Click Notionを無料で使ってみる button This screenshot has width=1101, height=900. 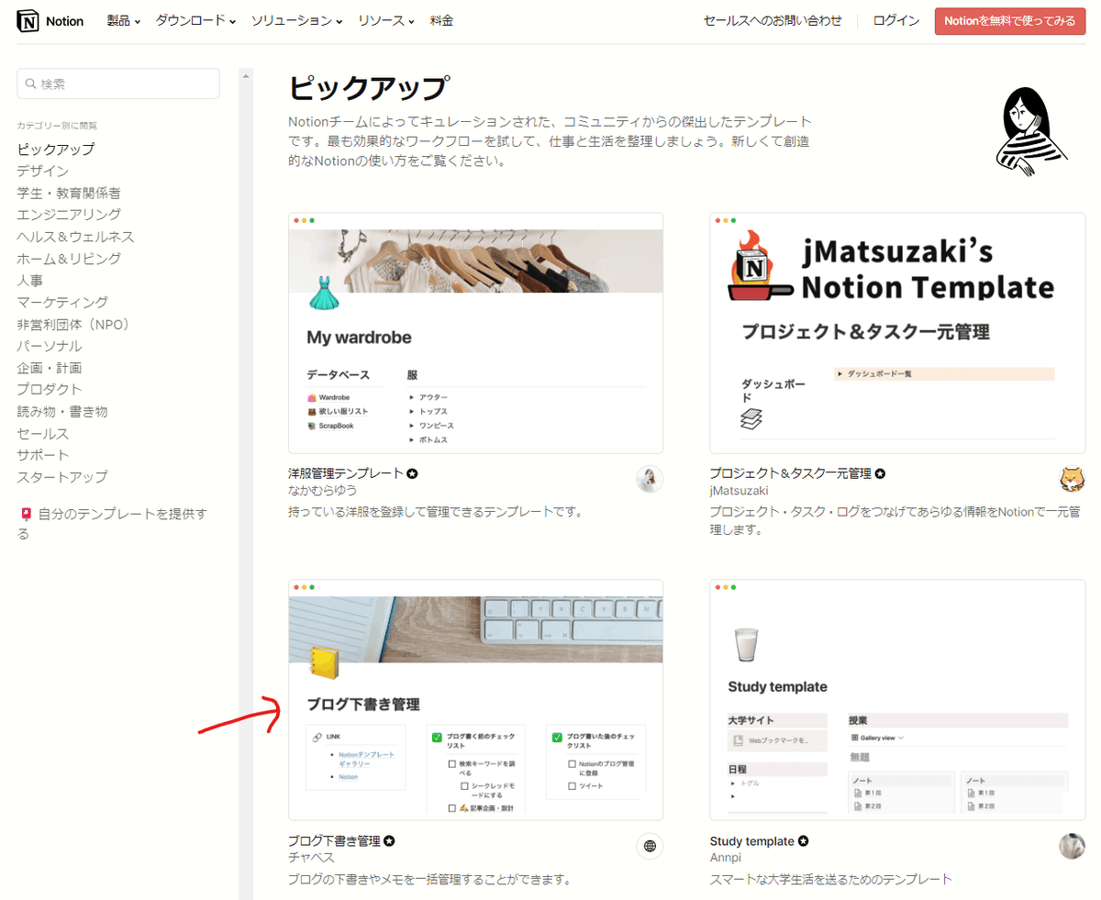[1009, 20]
